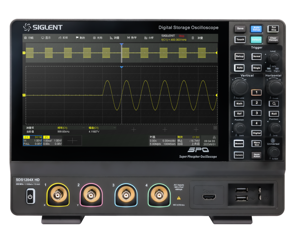The height and width of the screenshot is (243, 295).
Task: Push the Cursors hardware button
Action: point(239,155)
